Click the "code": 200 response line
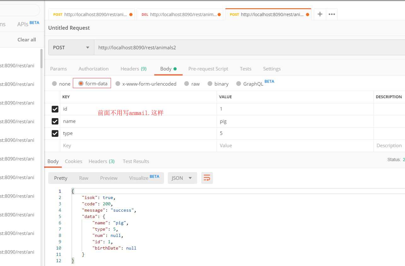The height and width of the screenshot is (266, 405). click(x=97, y=204)
